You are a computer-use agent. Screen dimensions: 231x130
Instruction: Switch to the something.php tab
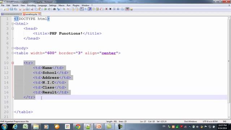click(31, 14)
